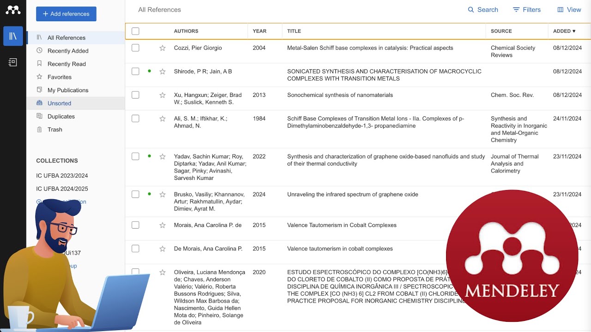Sort by the SOURCE column header
The height and width of the screenshot is (332, 591).
tap(501, 31)
